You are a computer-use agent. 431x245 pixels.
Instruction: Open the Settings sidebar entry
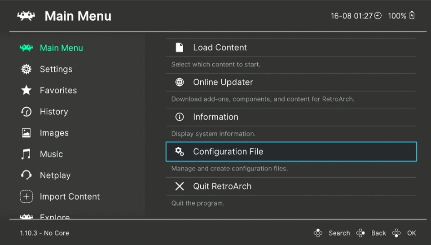(x=56, y=69)
